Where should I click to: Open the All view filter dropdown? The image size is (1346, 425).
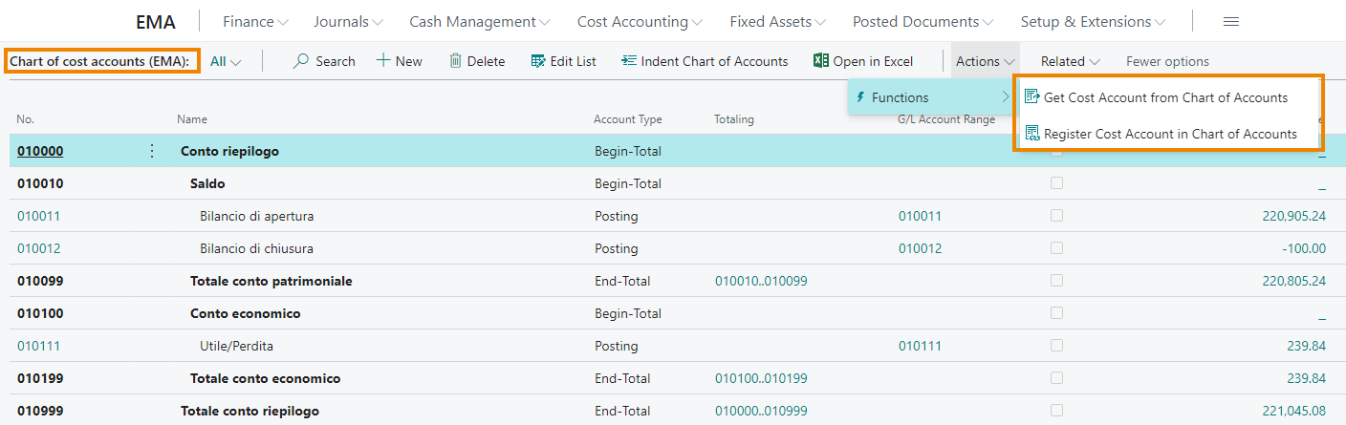(x=226, y=61)
